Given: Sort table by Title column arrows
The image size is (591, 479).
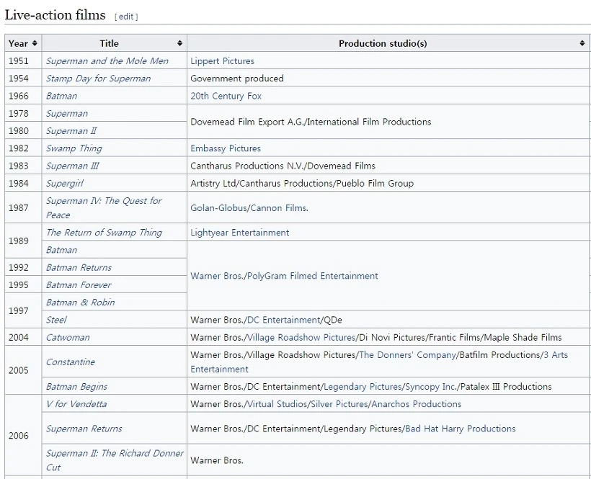Looking at the screenshot, I should (179, 43).
